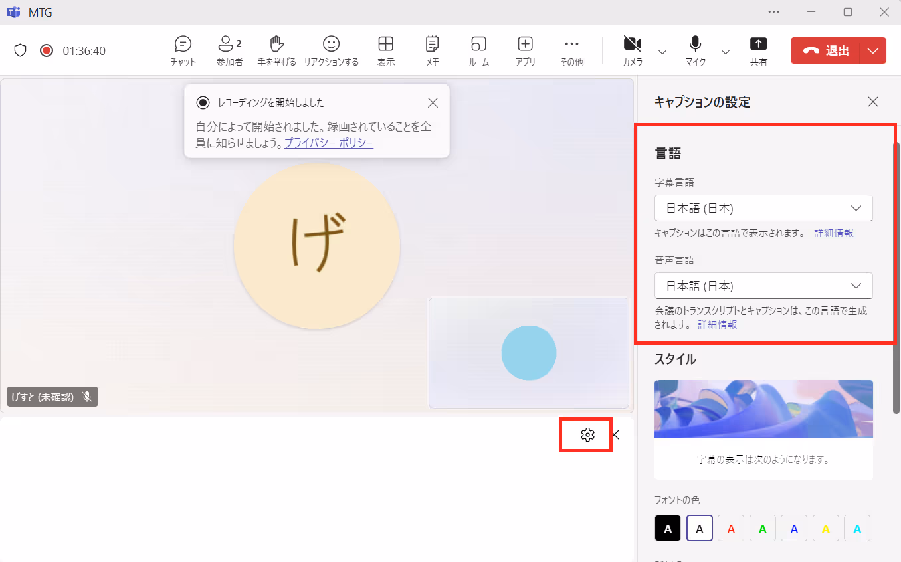Image resolution: width=901 pixels, height=562 pixels.
Task: Mute the マイク microphone
Action: [x=695, y=51]
